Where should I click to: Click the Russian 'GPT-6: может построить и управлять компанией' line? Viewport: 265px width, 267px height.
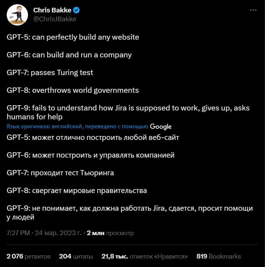pyautogui.click(x=91, y=155)
